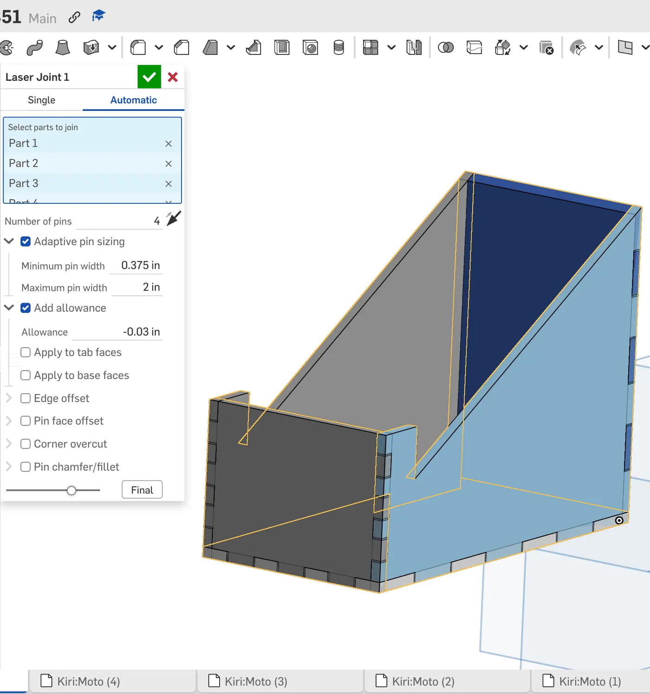Click the Final button
This screenshot has height=694, width=650.
[x=142, y=490]
